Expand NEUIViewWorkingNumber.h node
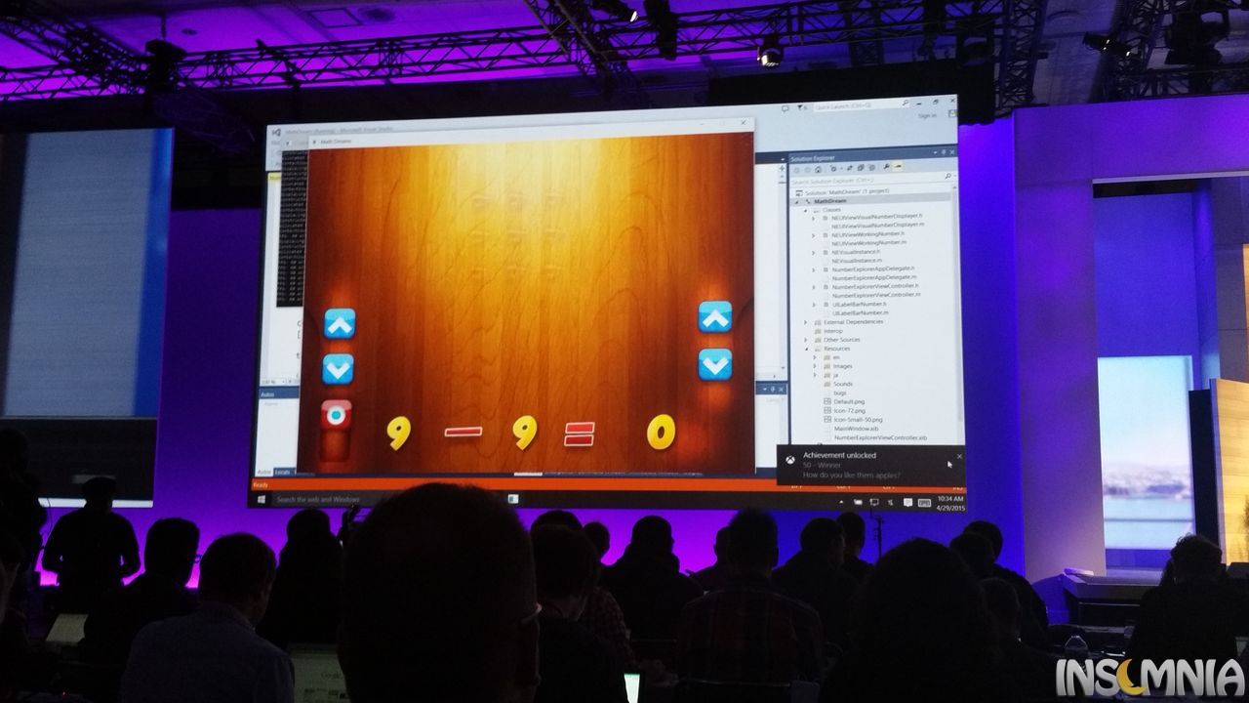The height and width of the screenshot is (703, 1249). point(813,235)
